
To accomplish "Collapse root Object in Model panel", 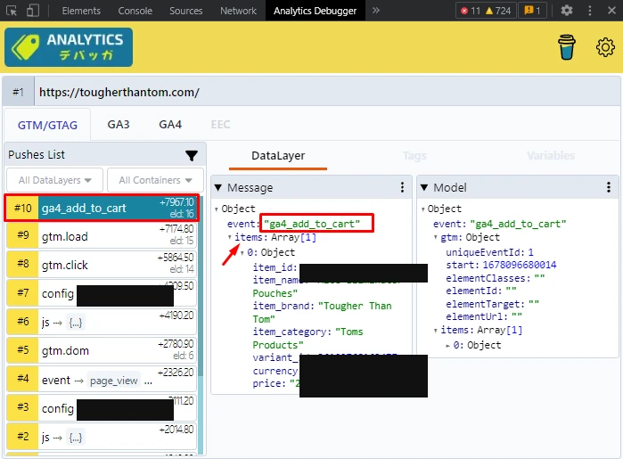I will coord(422,209).
